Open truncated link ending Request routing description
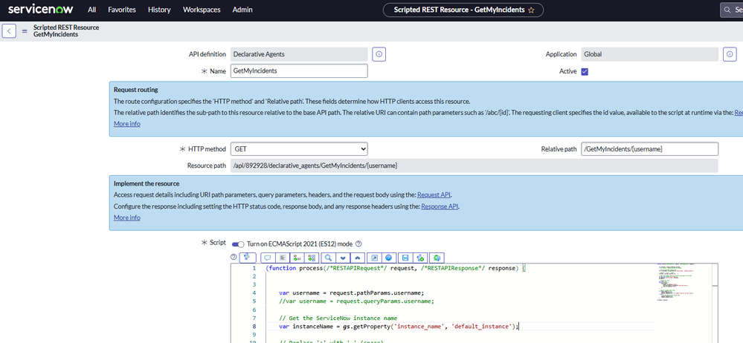The image size is (743, 343). 739,113
